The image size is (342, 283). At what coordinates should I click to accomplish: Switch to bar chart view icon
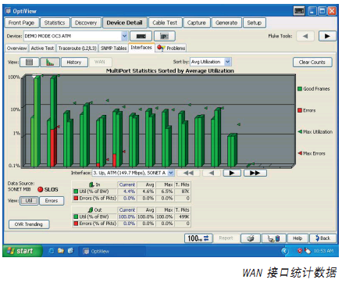click(50, 63)
